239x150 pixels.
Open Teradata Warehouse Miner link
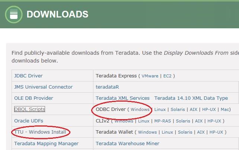point(127,143)
